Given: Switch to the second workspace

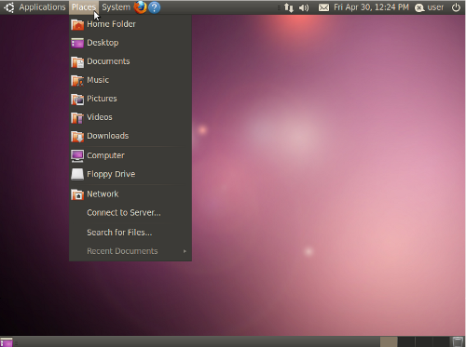Looking at the screenshot, I should click(x=406, y=341).
